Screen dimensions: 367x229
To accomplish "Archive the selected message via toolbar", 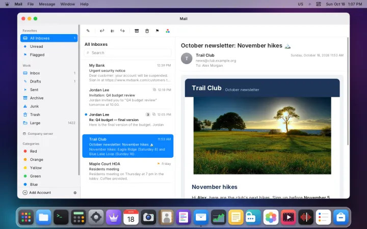I will [x=137, y=31].
